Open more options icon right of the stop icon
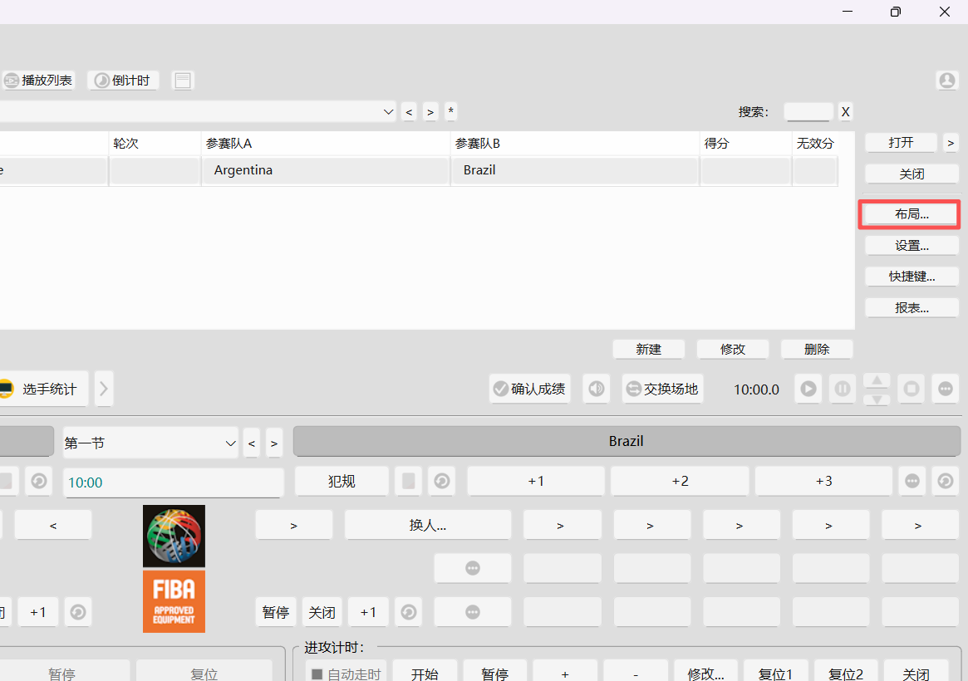This screenshot has width=968, height=681. coord(946,389)
